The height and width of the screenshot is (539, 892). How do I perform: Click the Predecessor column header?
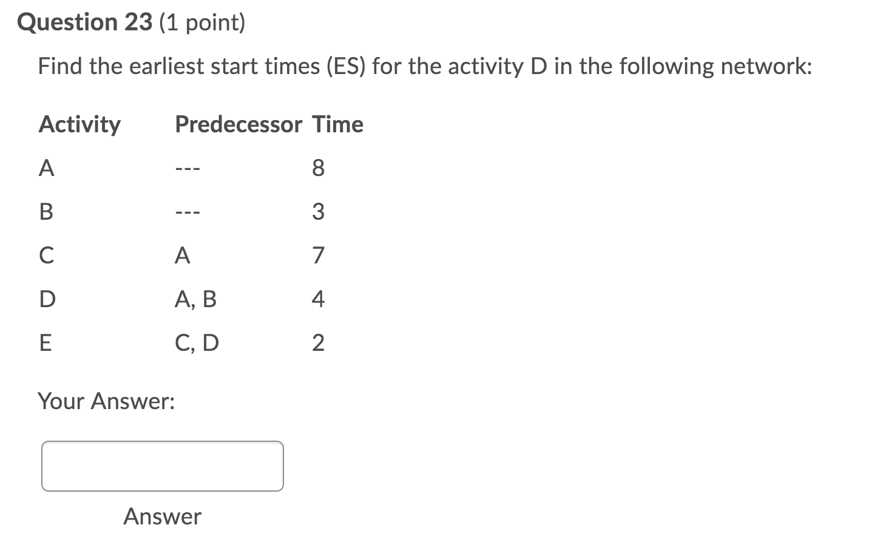(x=238, y=124)
